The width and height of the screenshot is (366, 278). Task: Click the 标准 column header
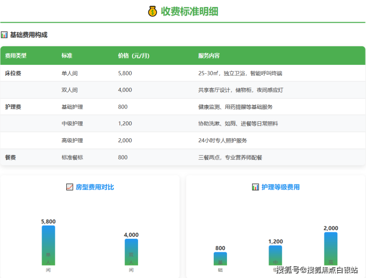(67, 56)
